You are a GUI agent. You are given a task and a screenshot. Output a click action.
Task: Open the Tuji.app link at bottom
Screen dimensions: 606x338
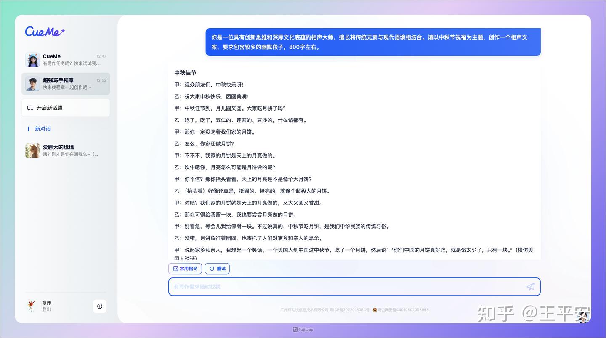(x=303, y=330)
